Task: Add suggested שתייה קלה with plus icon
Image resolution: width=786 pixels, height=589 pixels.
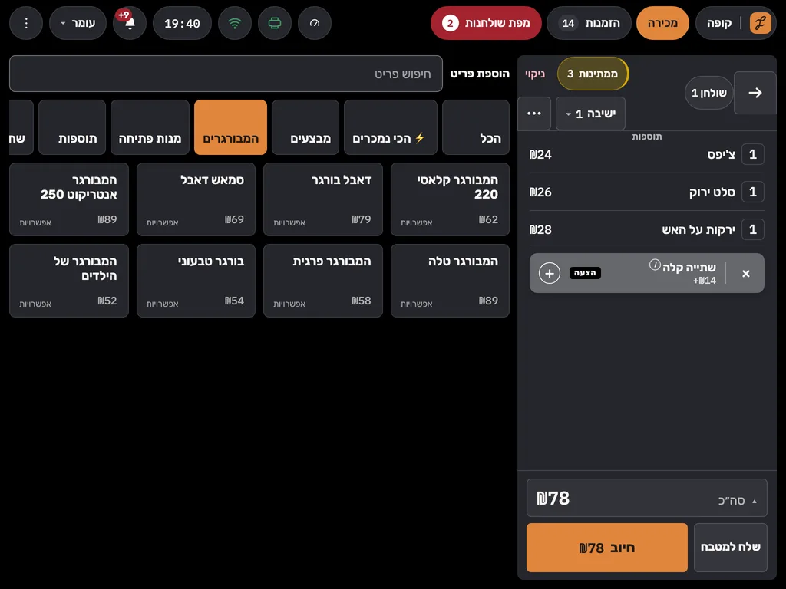Action: (550, 274)
